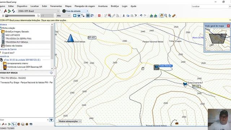231x130 pixels.
Task: Toggle photos filter icon
Action: (x=23, y=124)
